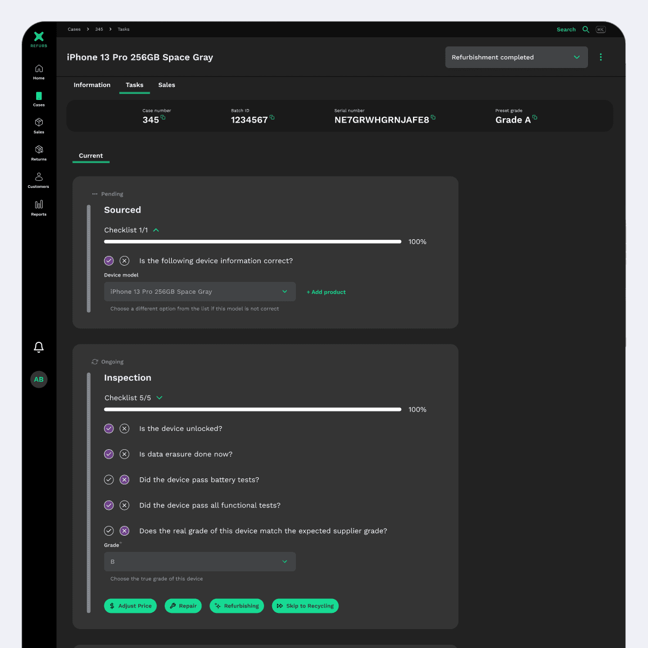648x648 pixels.
Task: Open Cases from the sidebar
Action: click(x=39, y=99)
